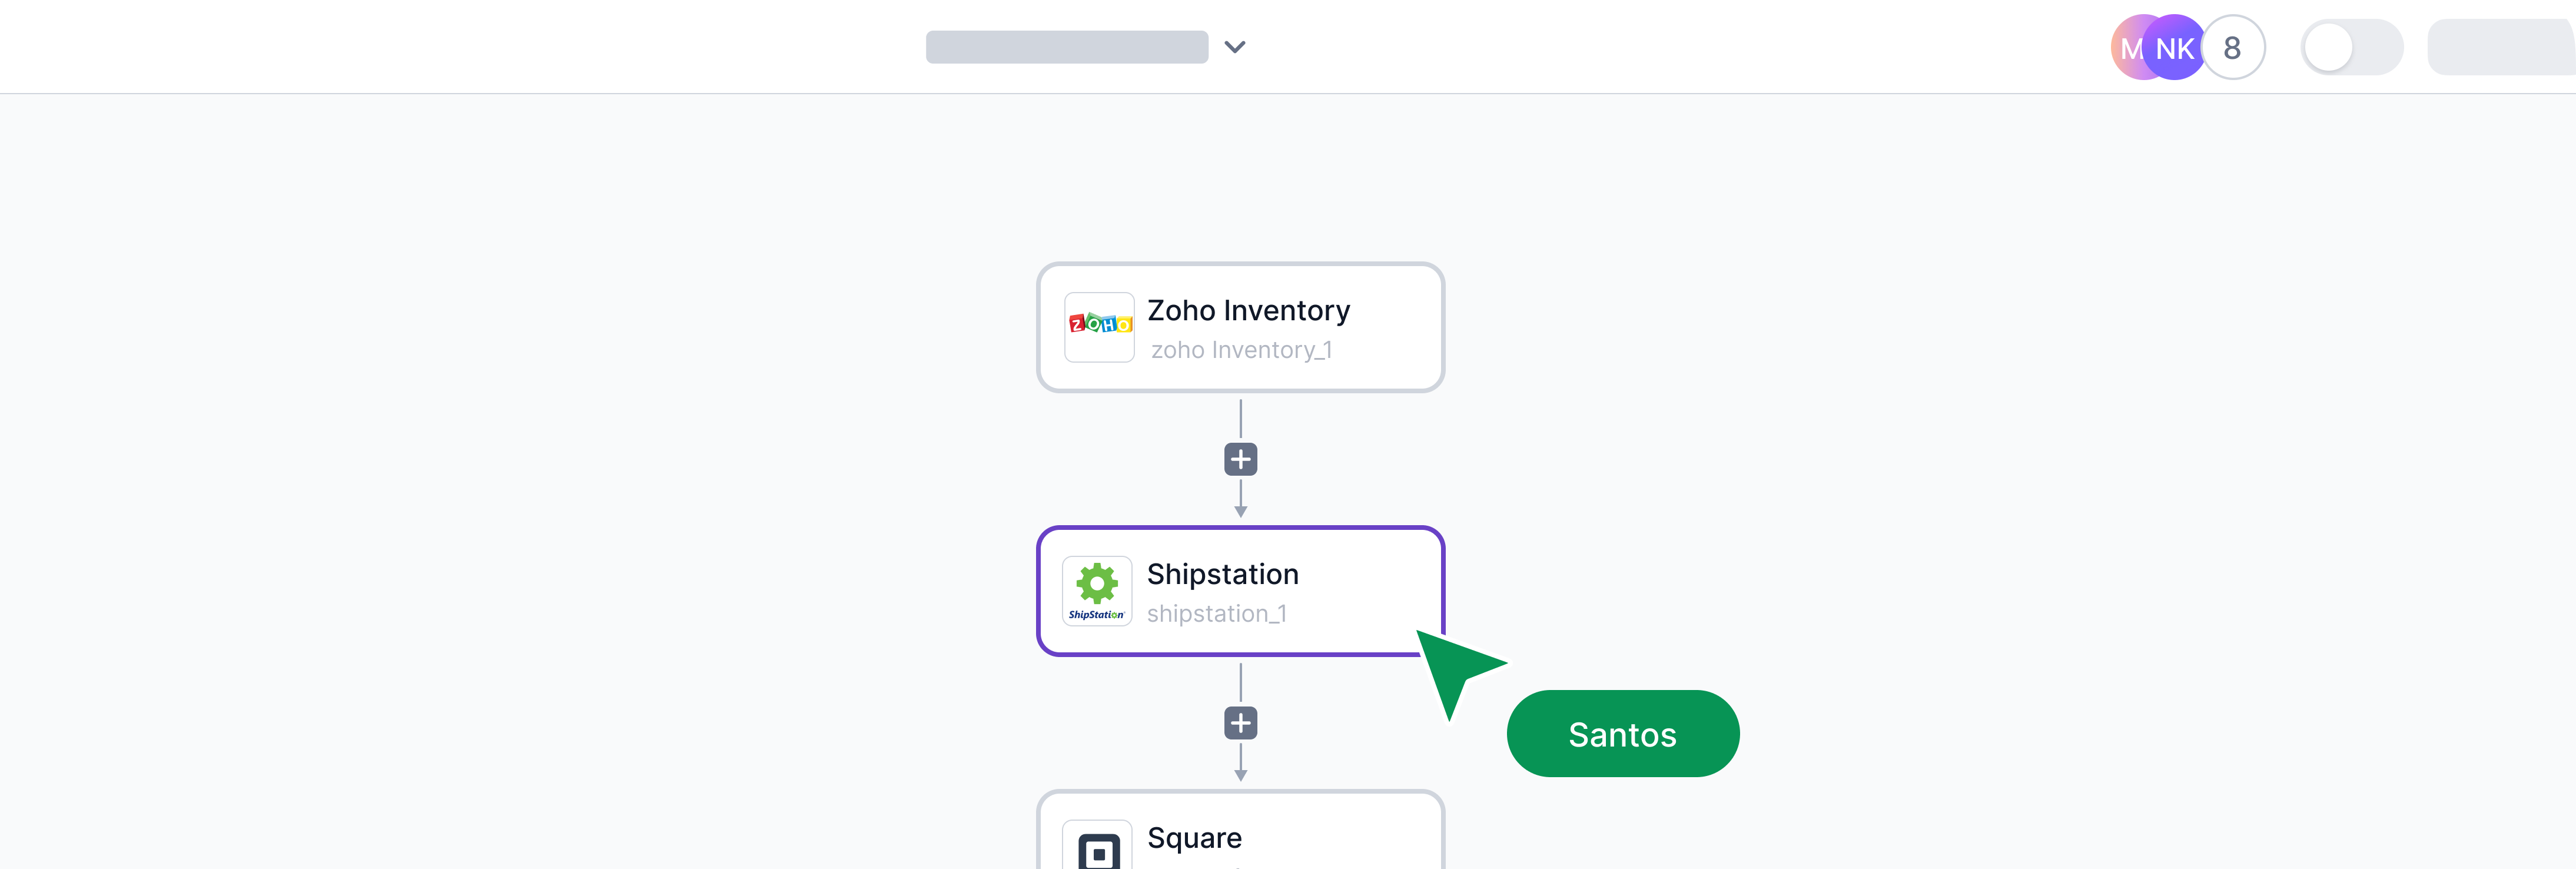
Task: Click the arrowhead pointing into Shipstation
Action: (x=1240, y=511)
